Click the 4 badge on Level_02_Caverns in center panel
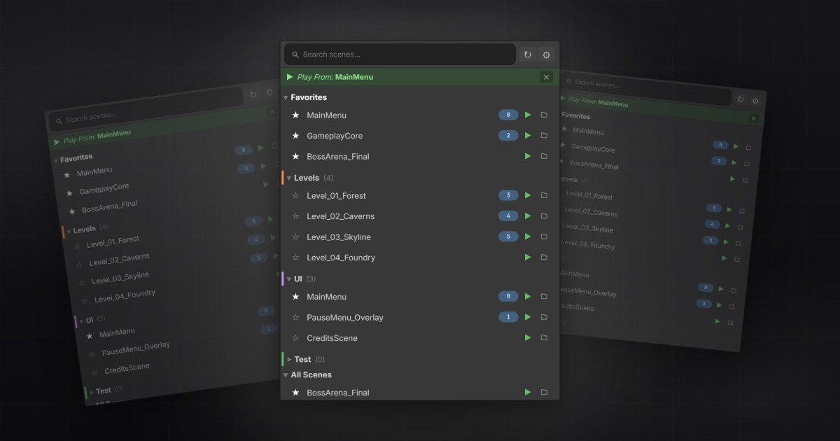Screen dimensions: 840x441 (x=509, y=216)
